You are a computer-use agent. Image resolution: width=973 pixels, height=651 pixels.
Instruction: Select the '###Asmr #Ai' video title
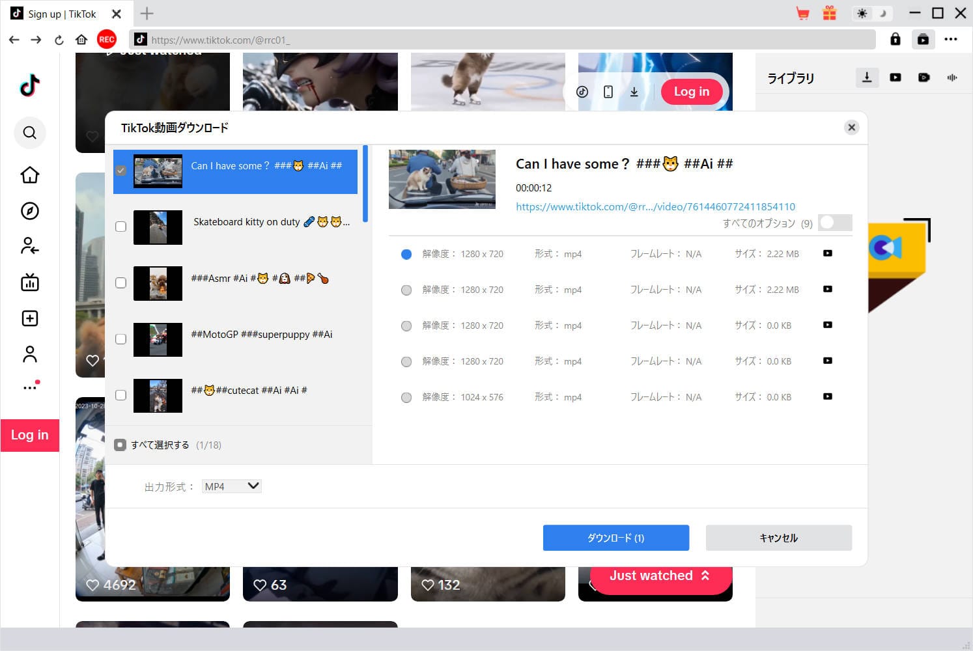[x=260, y=279]
